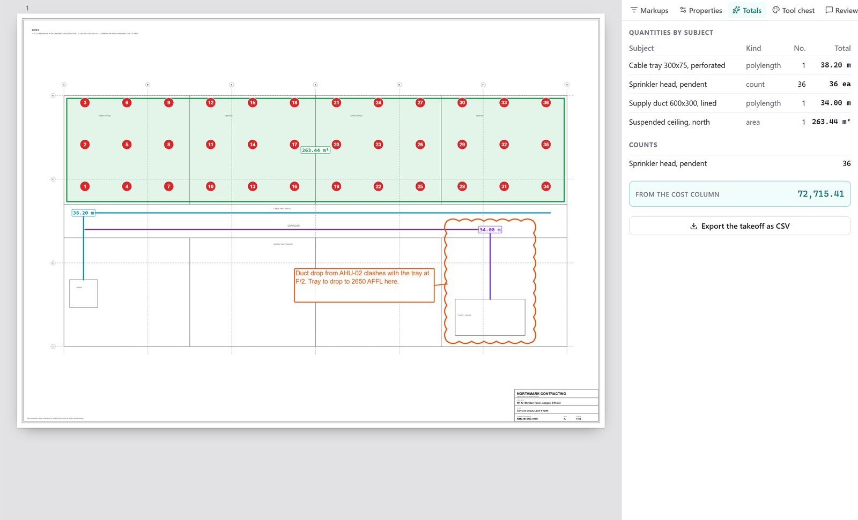
Task: Choose sprinkler marker number 10
Action: (211, 186)
